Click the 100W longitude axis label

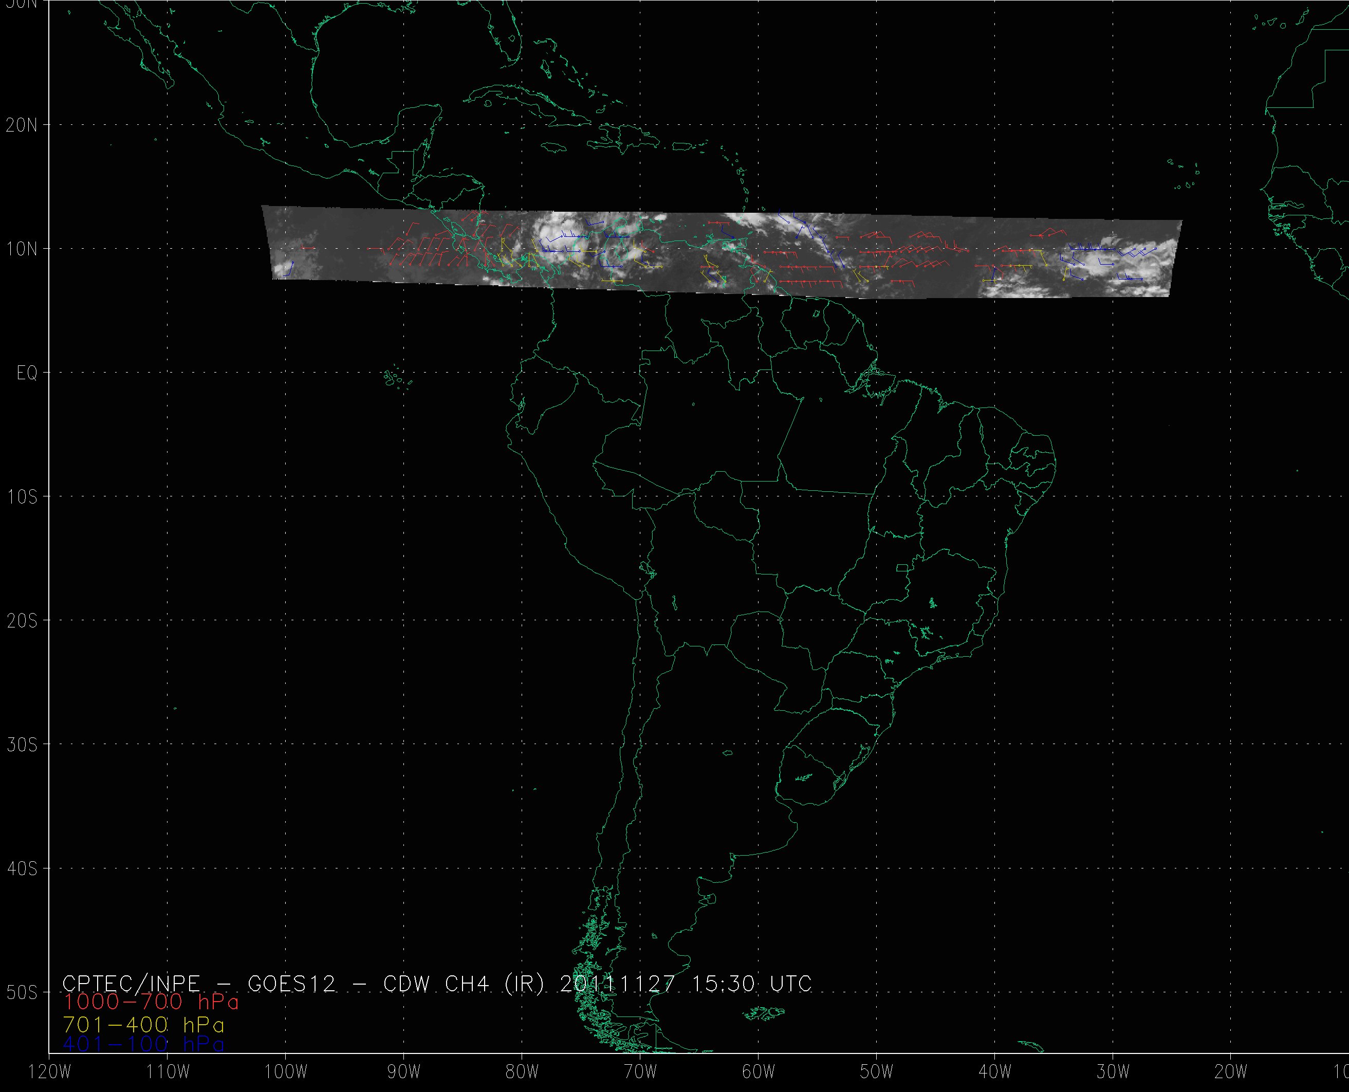286,1073
